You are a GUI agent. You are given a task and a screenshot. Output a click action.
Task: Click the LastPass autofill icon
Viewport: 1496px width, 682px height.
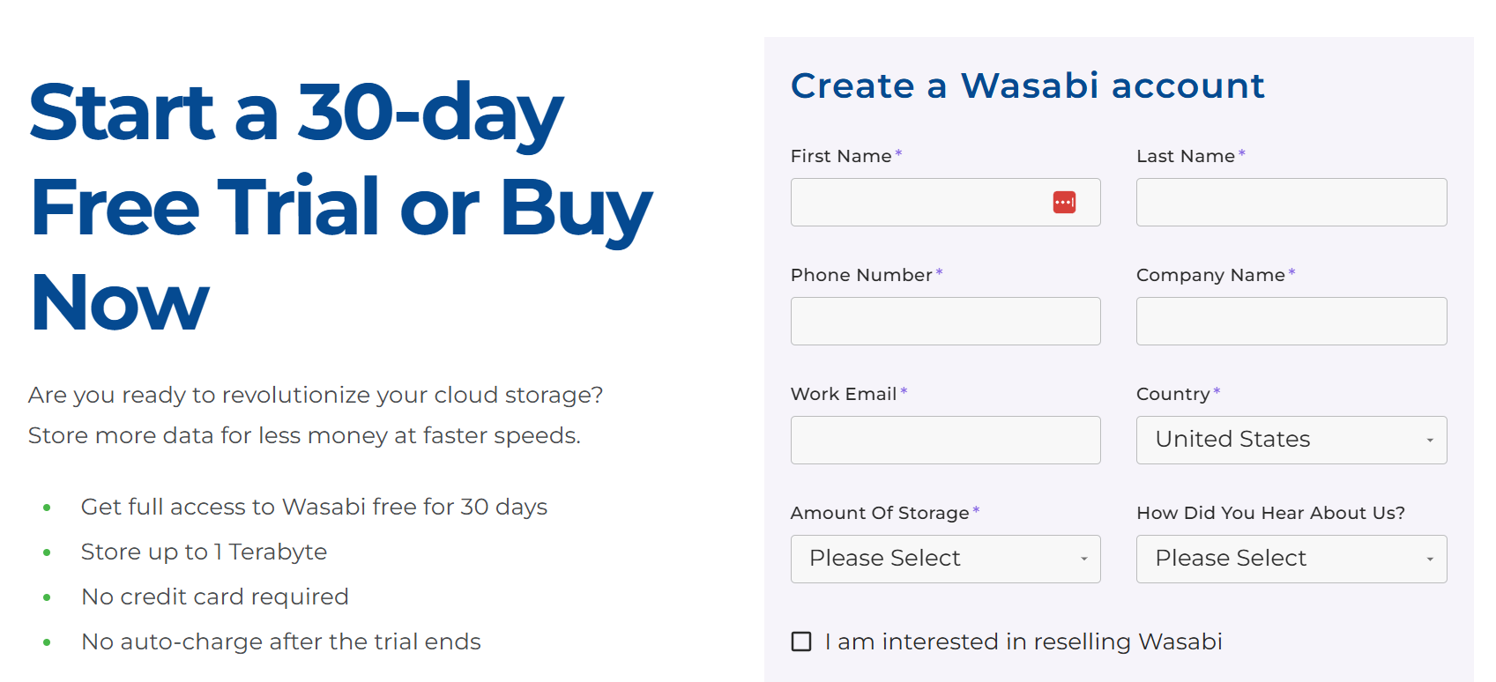click(1065, 202)
